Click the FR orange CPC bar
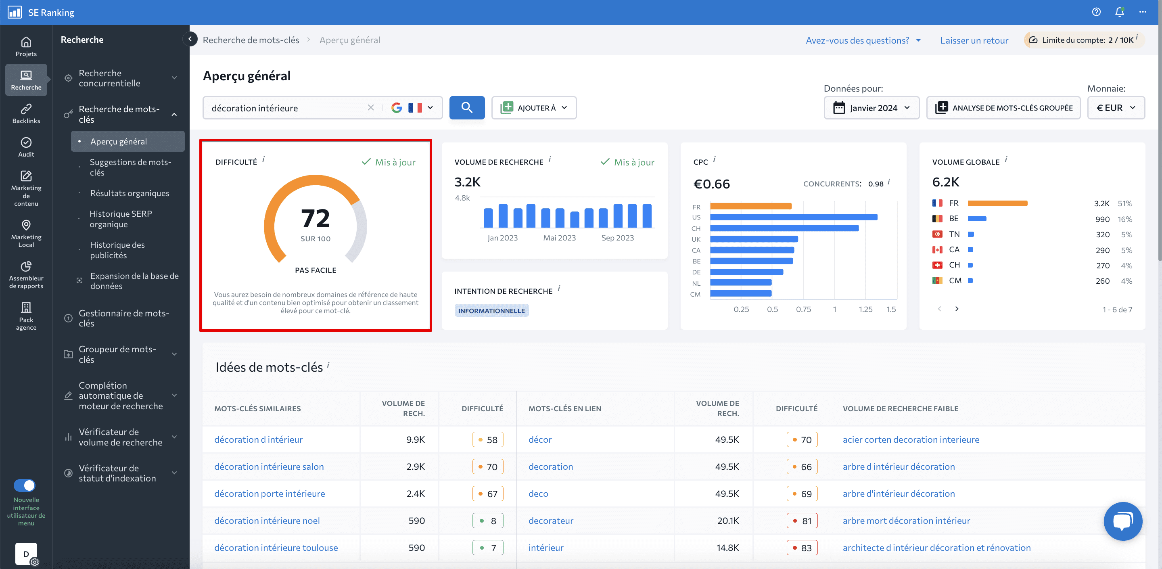Screen dimensions: 1162x569 [x=750, y=206]
